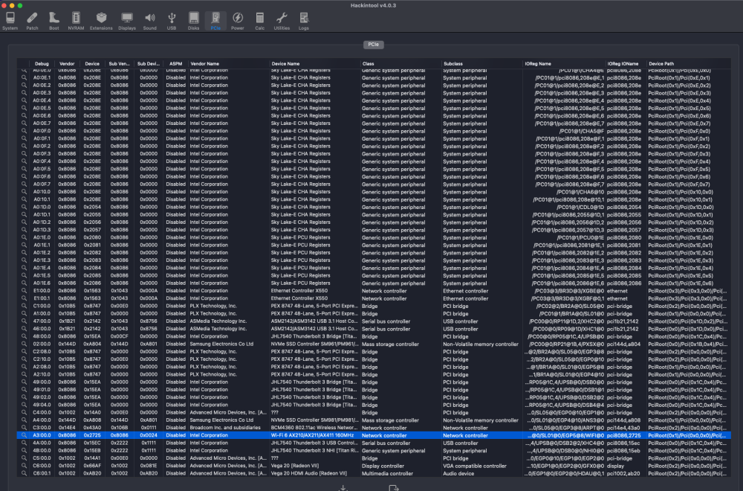Click the Hackintool v4.0.3 window title
Screen dimensions: 743x491
(374, 5)
